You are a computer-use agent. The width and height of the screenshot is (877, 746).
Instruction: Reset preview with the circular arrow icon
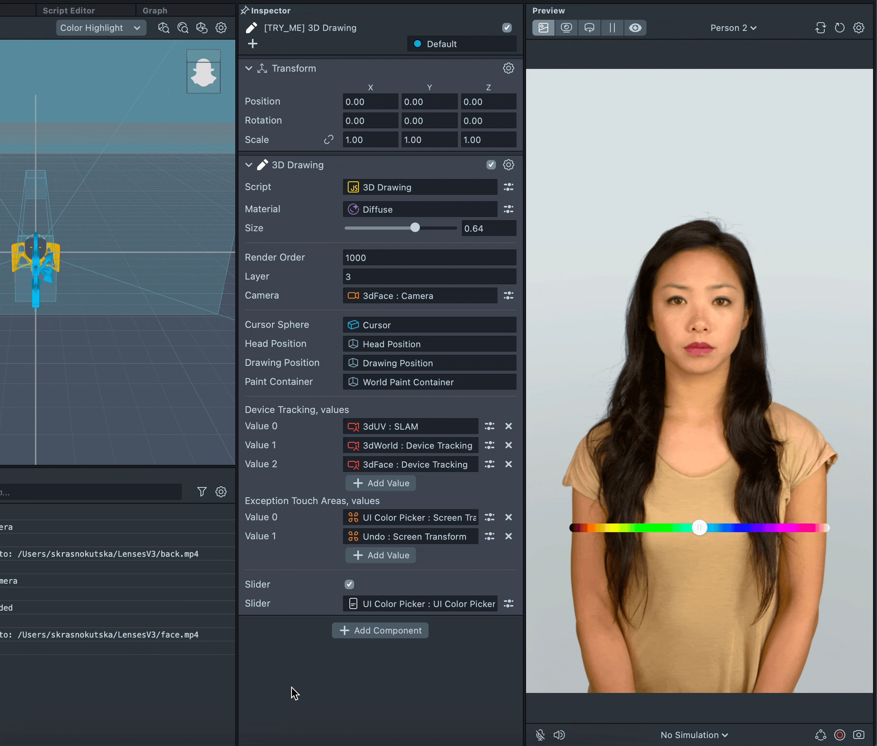[839, 28]
